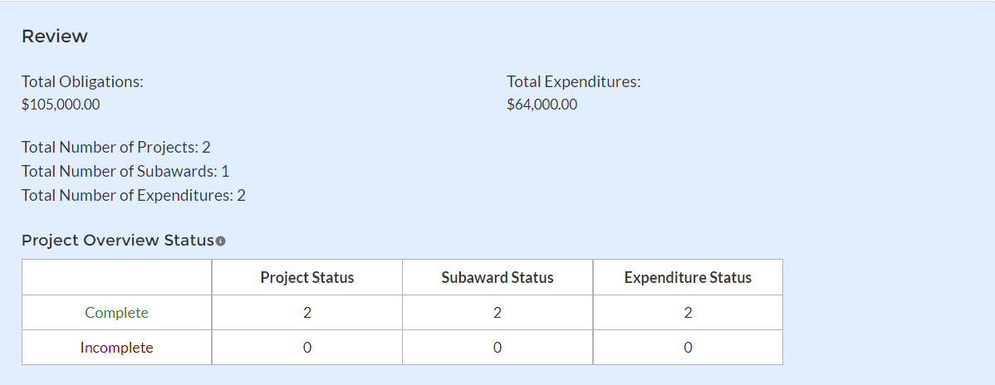This screenshot has height=385, width=995.
Task: Click the Complete count under Expenditure Status
Action: pyautogui.click(x=688, y=313)
